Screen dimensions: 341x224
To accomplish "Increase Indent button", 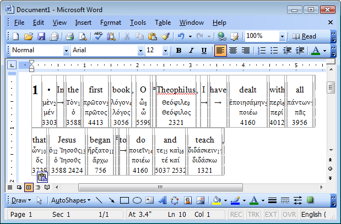I will point(300,51).
